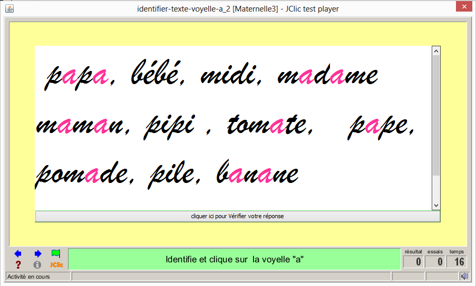Click the 'temps' timer counter
Viewport: 476px width, 286px height.
click(x=456, y=262)
